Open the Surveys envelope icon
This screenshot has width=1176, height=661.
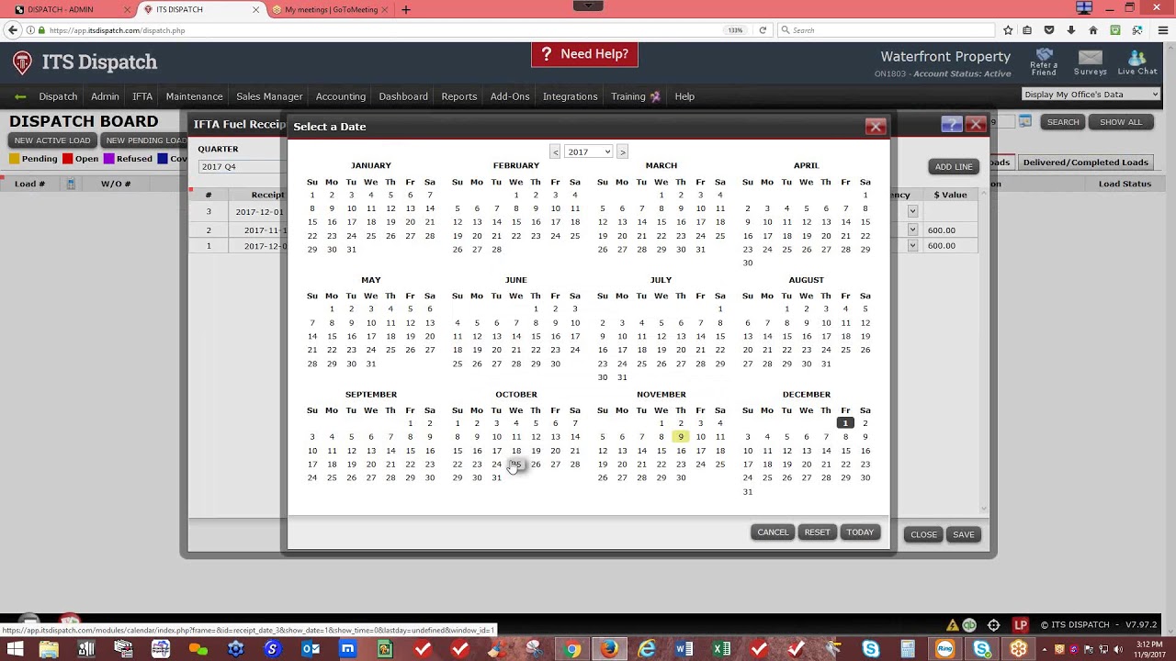pyautogui.click(x=1091, y=62)
